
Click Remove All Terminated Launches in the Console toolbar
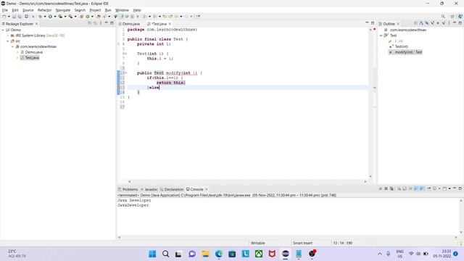391,188
